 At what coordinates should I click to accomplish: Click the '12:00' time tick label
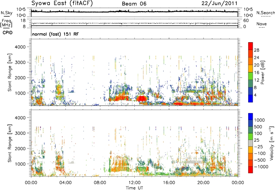(x=134, y=183)
